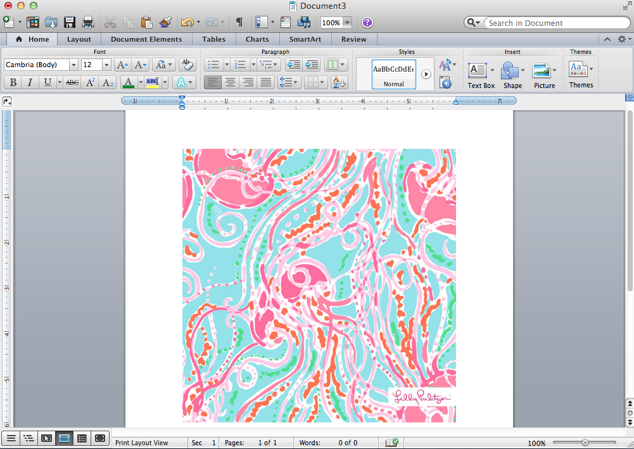The height and width of the screenshot is (449, 634).
Task: Click the Undo arrow icon
Action: (187, 22)
